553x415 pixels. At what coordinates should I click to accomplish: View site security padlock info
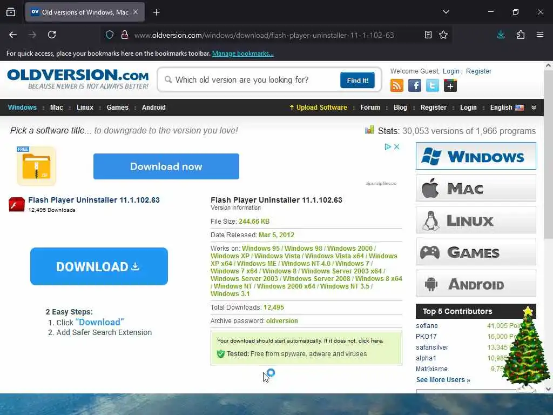pyautogui.click(x=125, y=35)
